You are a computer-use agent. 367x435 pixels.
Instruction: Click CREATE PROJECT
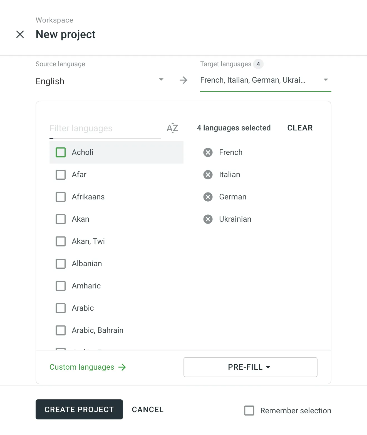click(x=79, y=409)
